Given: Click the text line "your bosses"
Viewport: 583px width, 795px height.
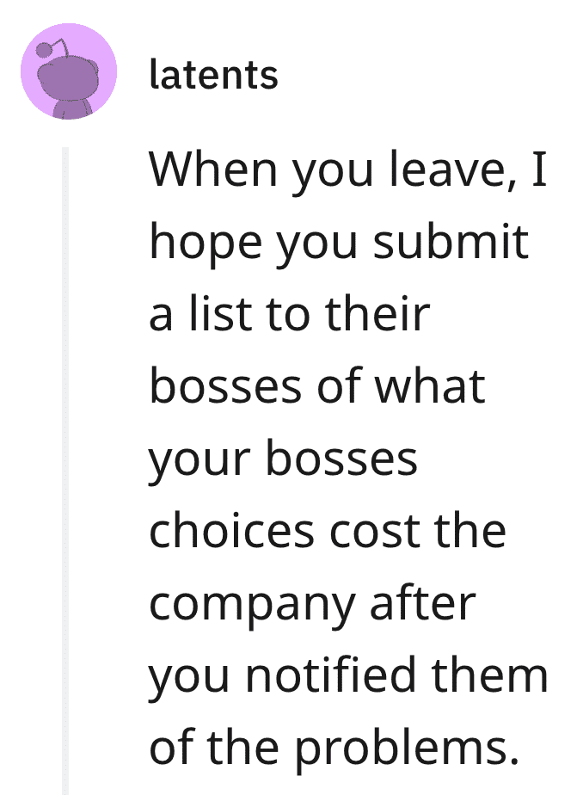Looking at the screenshot, I should click(x=283, y=459).
